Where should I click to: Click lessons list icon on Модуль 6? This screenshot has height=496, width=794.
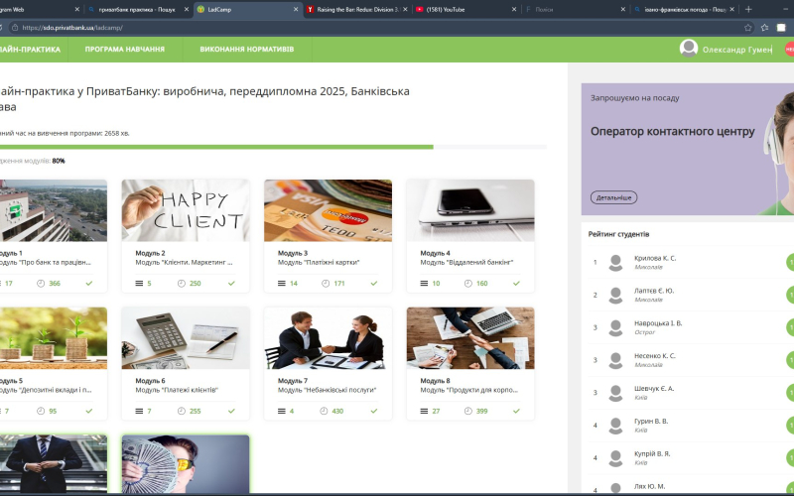point(139,411)
